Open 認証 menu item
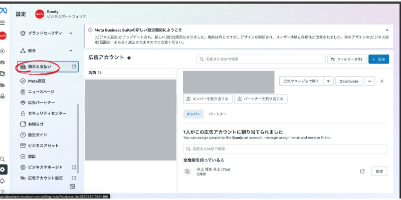This screenshot has height=200, width=401. (x=48, y=156)
